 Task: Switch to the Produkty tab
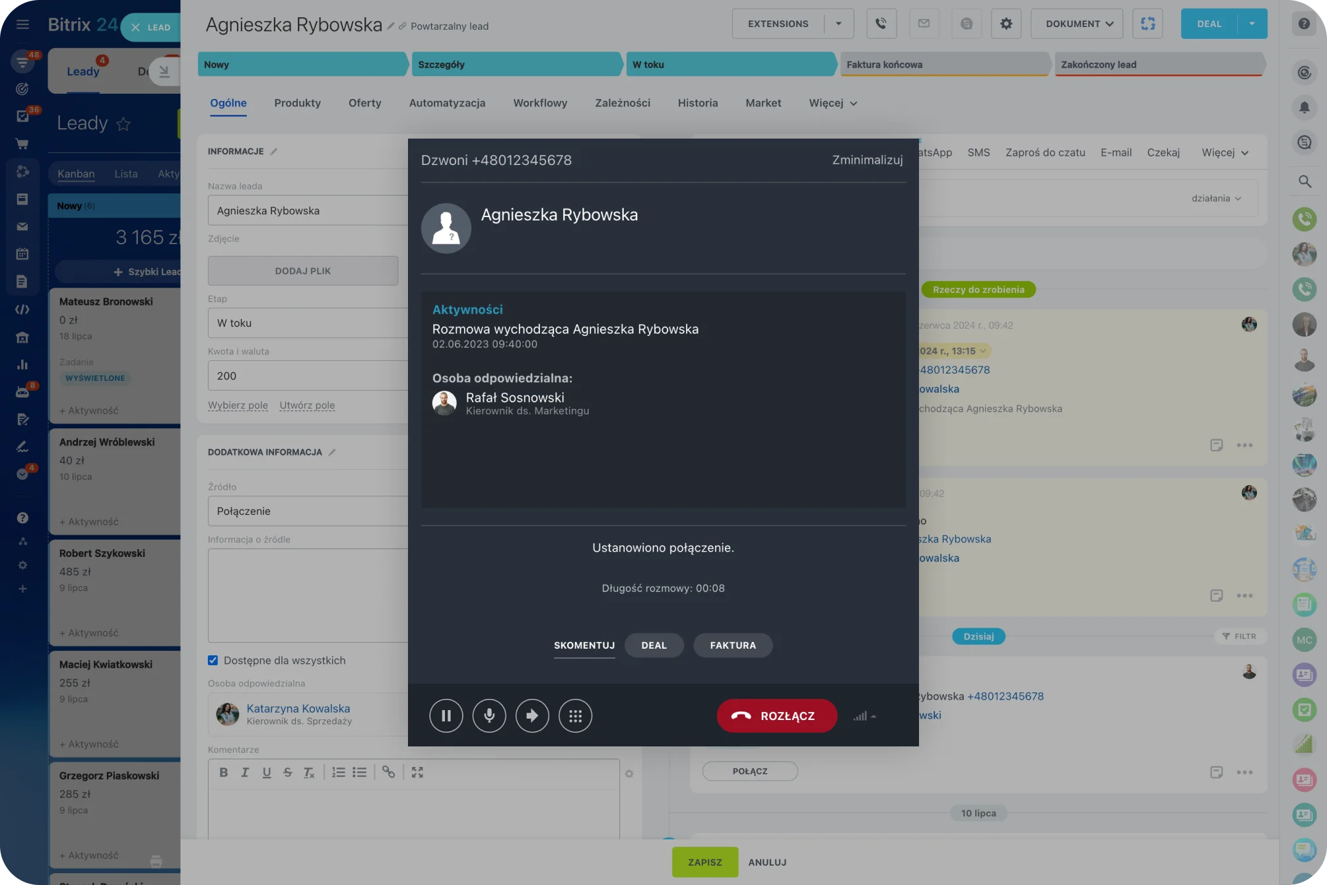297,103
